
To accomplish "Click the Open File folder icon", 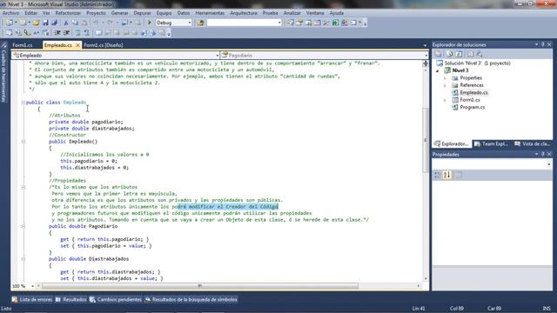I will point(36,23).
